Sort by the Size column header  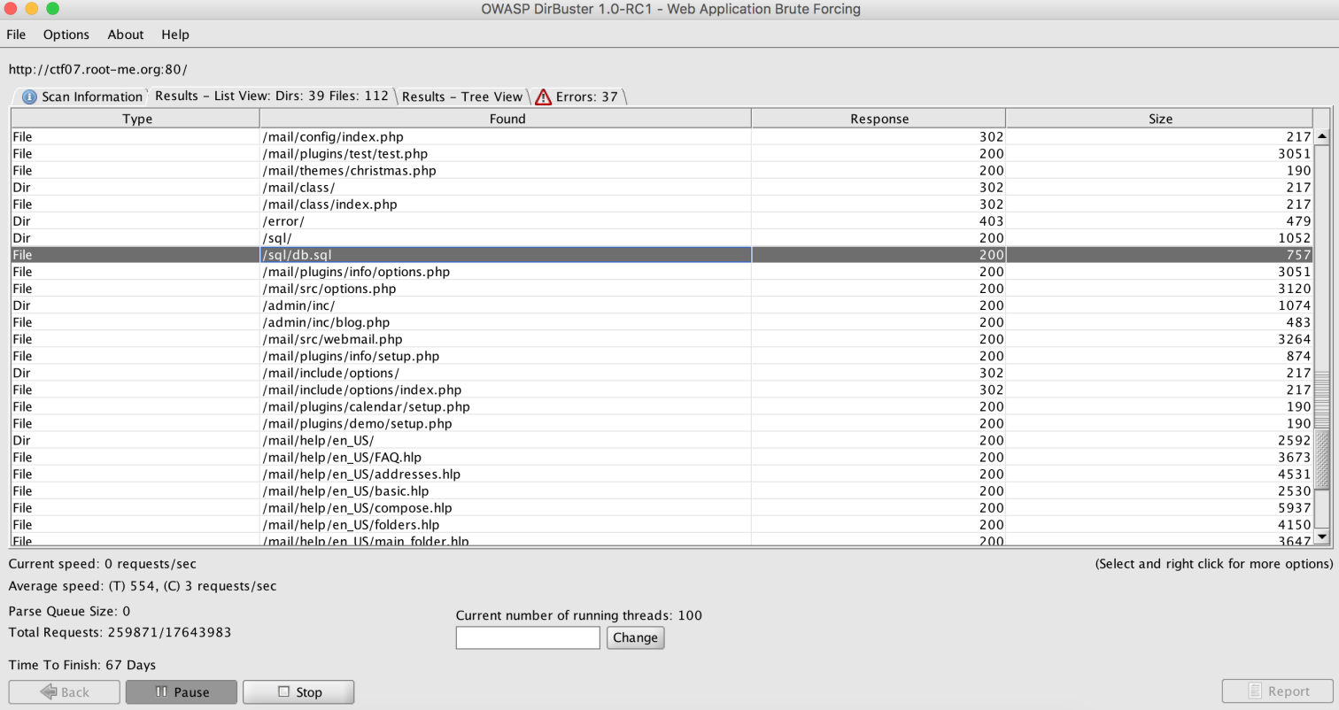coord(1160,119)
